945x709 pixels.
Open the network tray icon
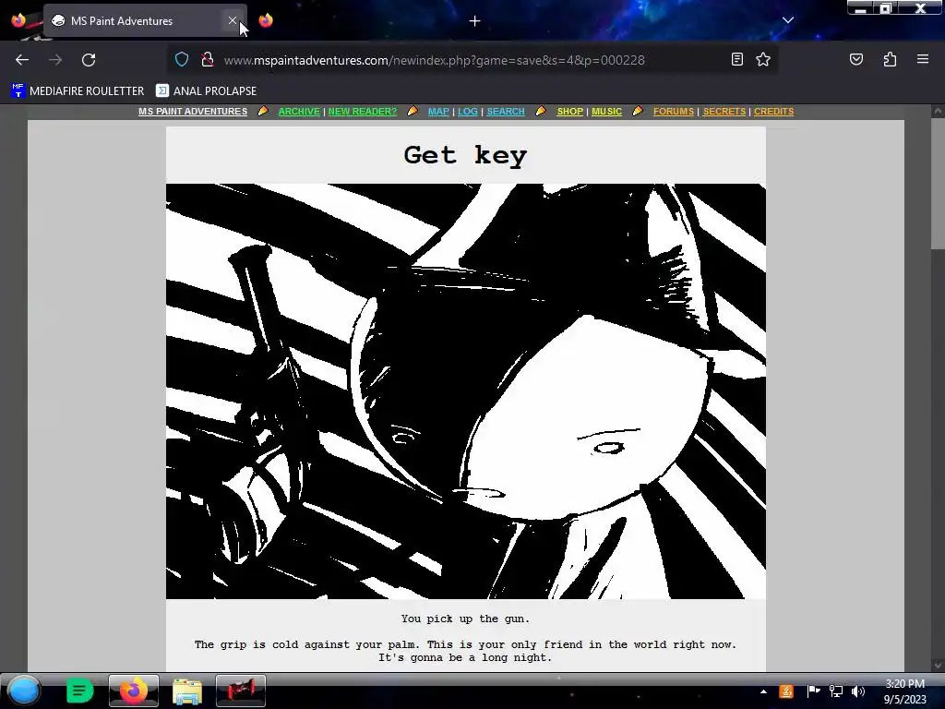[x=836, y=691]
